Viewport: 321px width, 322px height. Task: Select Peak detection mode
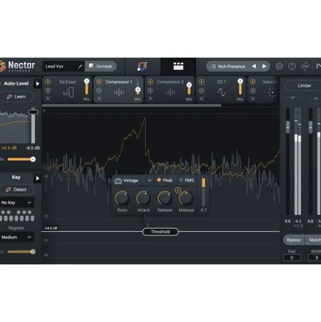(165, 180)
